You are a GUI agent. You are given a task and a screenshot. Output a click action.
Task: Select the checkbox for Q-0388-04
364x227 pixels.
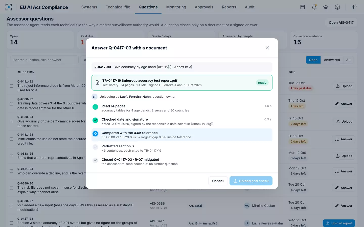12,121
